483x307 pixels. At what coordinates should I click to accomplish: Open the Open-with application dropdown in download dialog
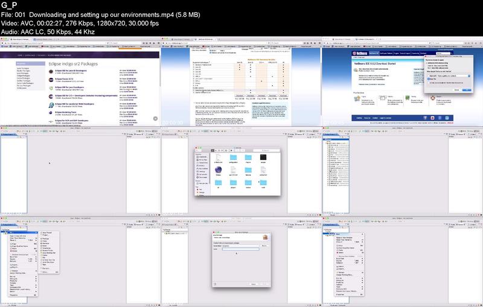tap(453, 75)
